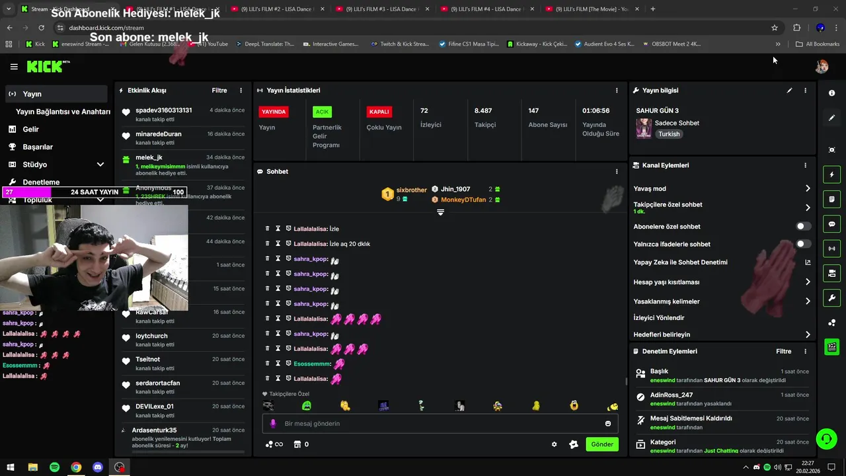
Task: Edit stream info with the pencil icon
Action: pos(789,91)
